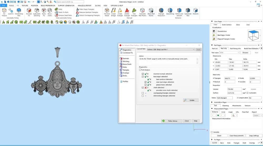The width and height of the screenshot is (263, 146).
Task: Click Filter Sharp Triangles
Action: point(85,9)
